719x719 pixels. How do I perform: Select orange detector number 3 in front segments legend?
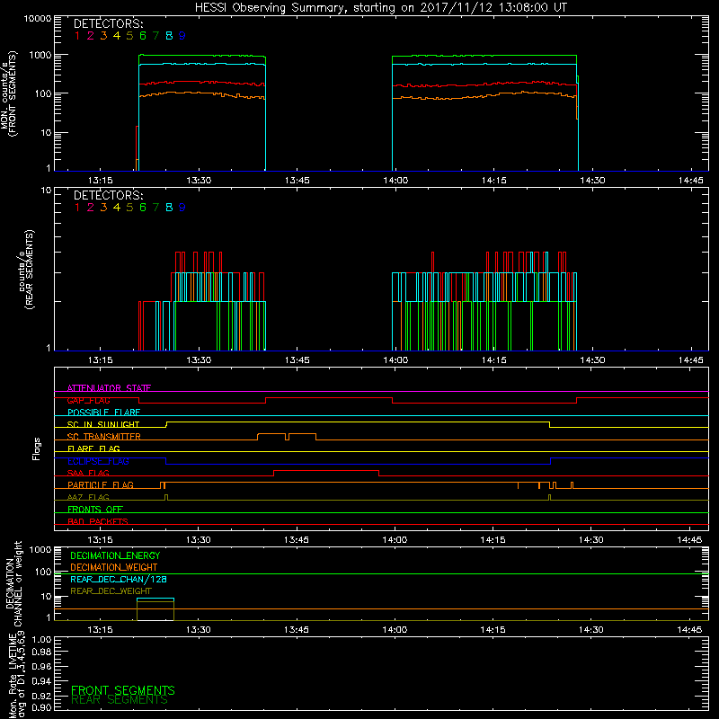[103, 36]
